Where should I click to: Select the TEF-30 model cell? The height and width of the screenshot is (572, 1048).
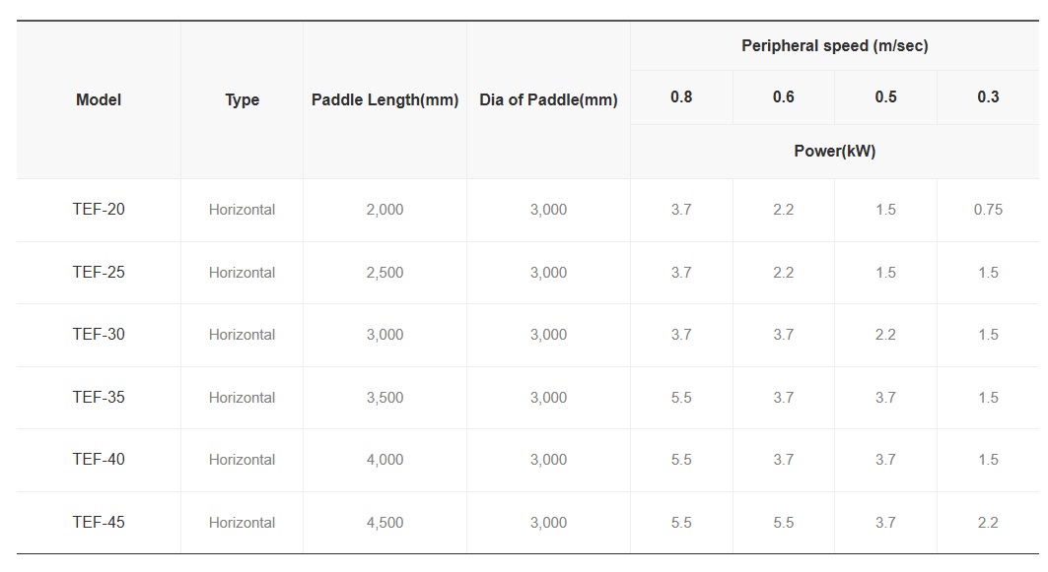point(99,334)
